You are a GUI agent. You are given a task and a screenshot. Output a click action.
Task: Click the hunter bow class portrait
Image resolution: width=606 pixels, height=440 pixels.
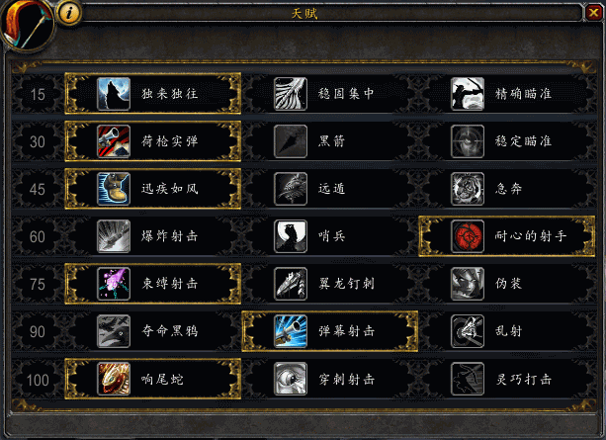tap(27, 24)
